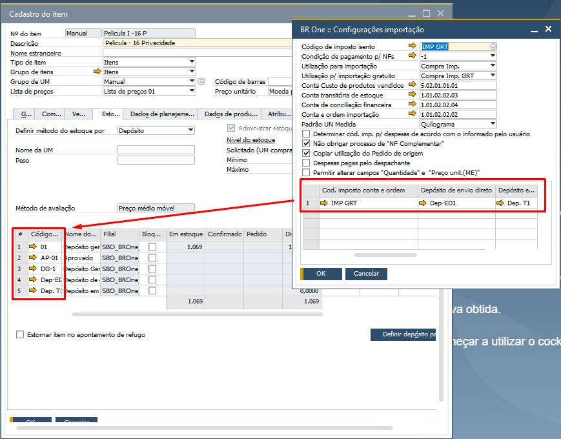The height and width of the screenshot is (439, 561).
Task: Open Lista de preços dropdown
Action: pyautogui.click(x=192, y=91)
